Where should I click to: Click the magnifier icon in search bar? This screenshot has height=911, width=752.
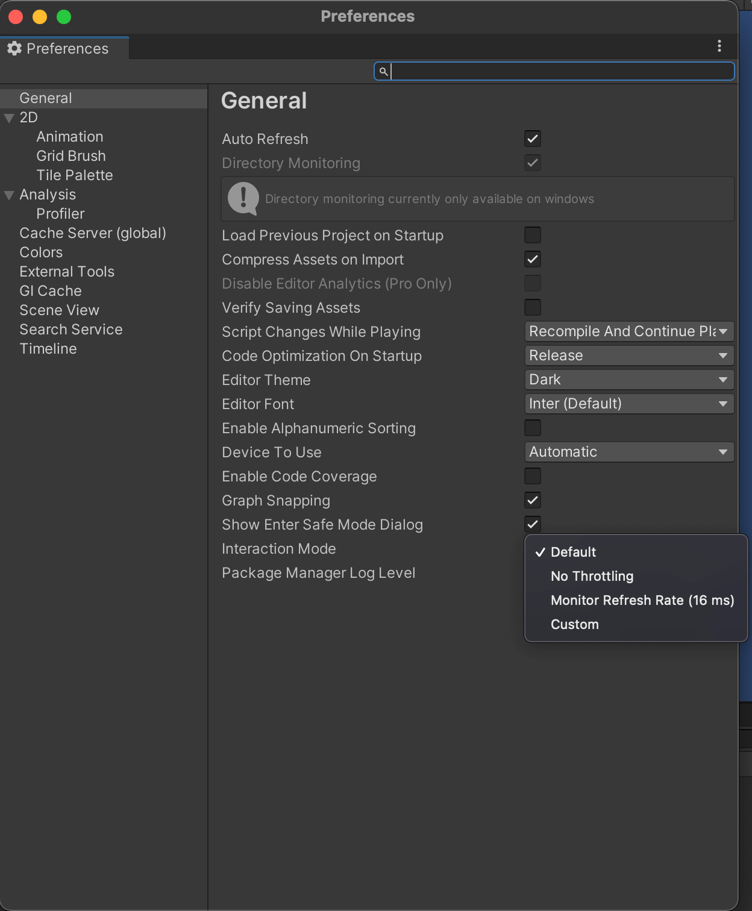[384, 71]
